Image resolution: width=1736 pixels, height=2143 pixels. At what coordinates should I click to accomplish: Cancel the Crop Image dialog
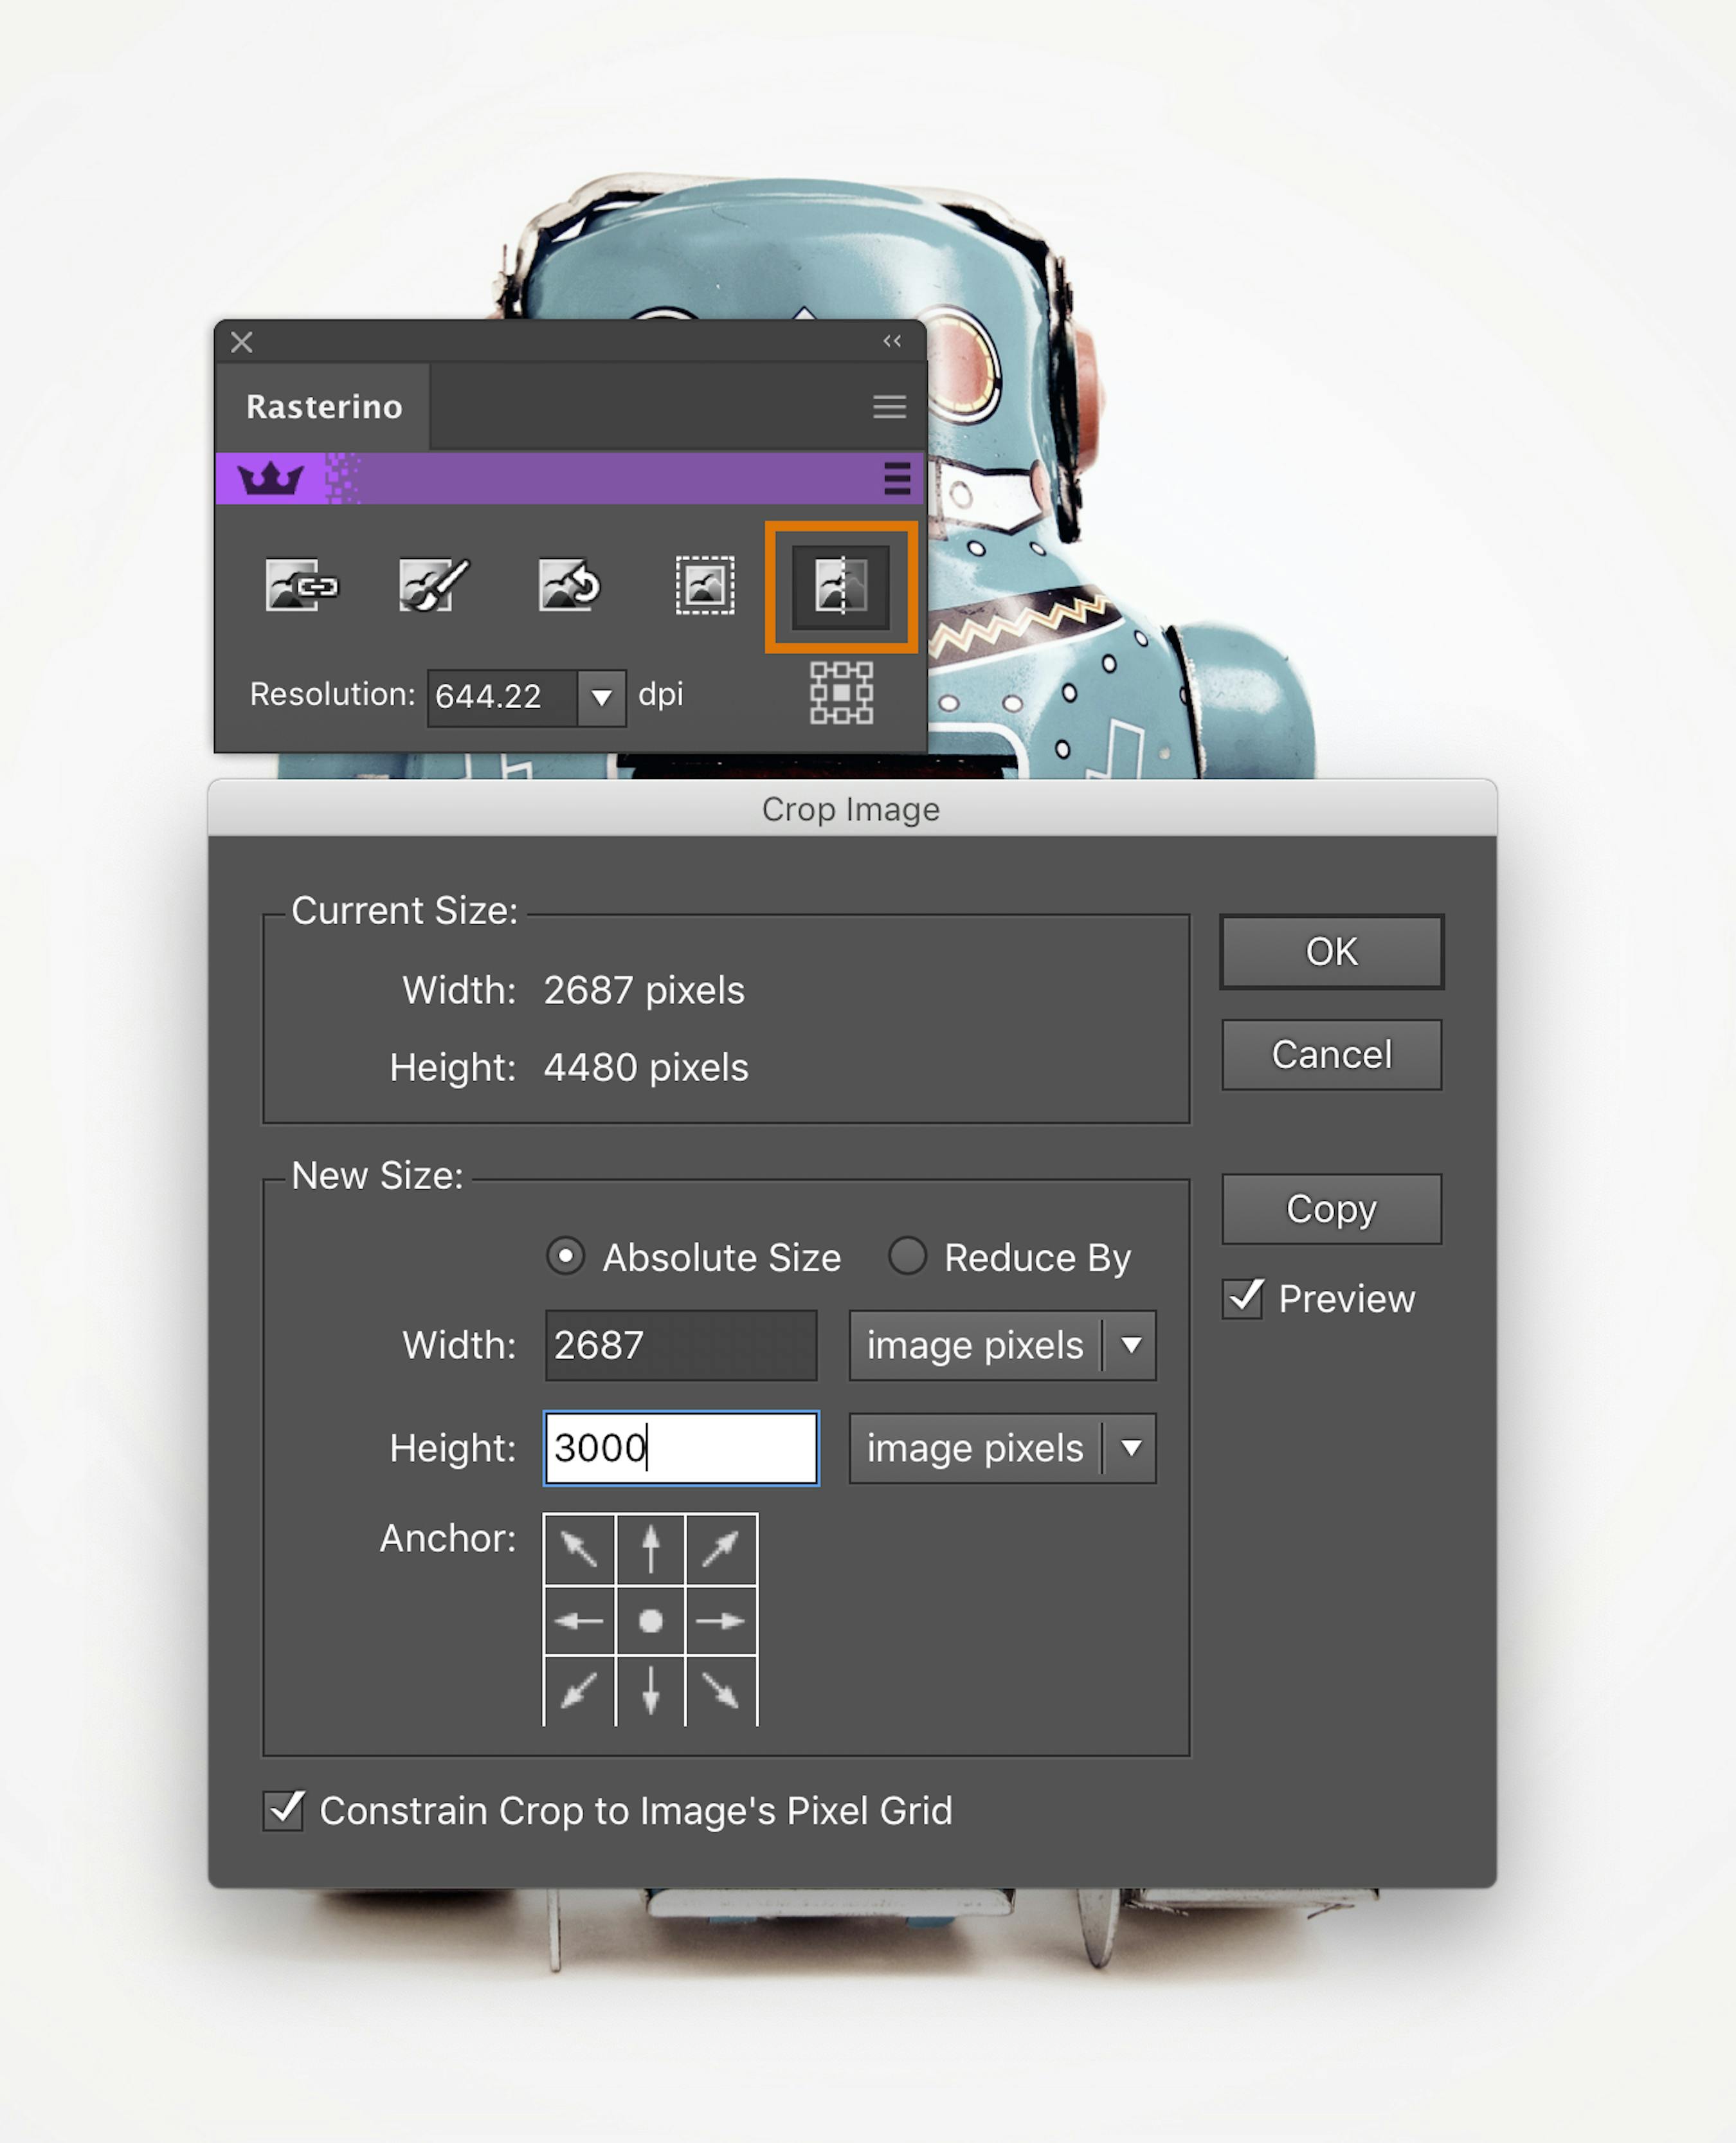click(x=1330, y=1055)
